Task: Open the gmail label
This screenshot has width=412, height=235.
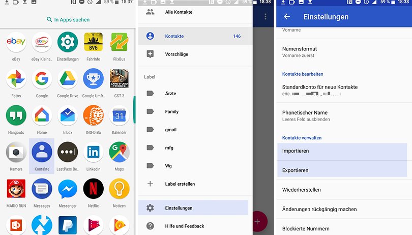Action: [x=195, y=130]
